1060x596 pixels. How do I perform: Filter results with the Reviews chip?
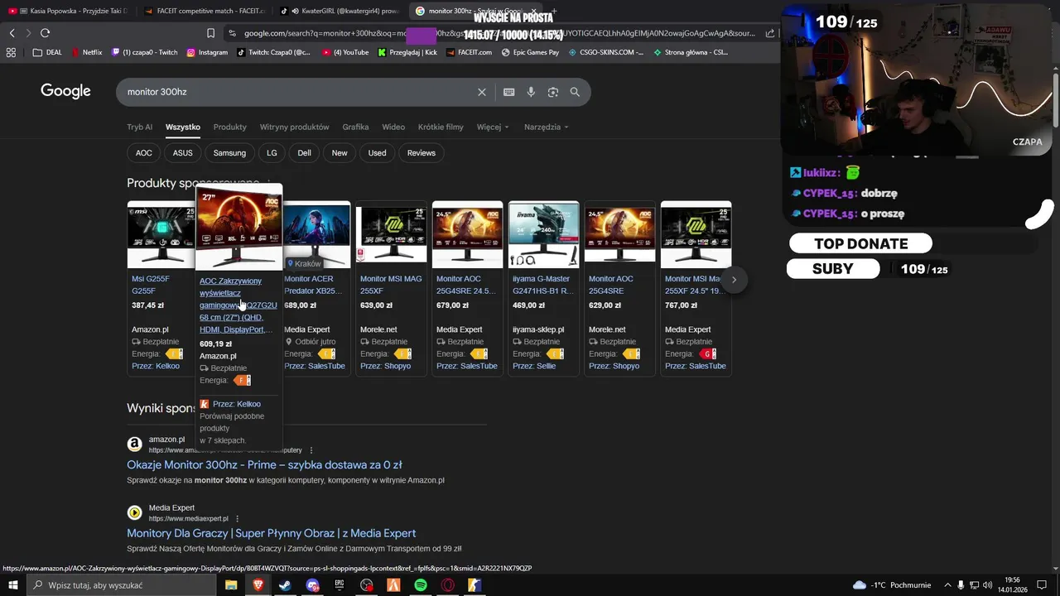click(421, 153)
